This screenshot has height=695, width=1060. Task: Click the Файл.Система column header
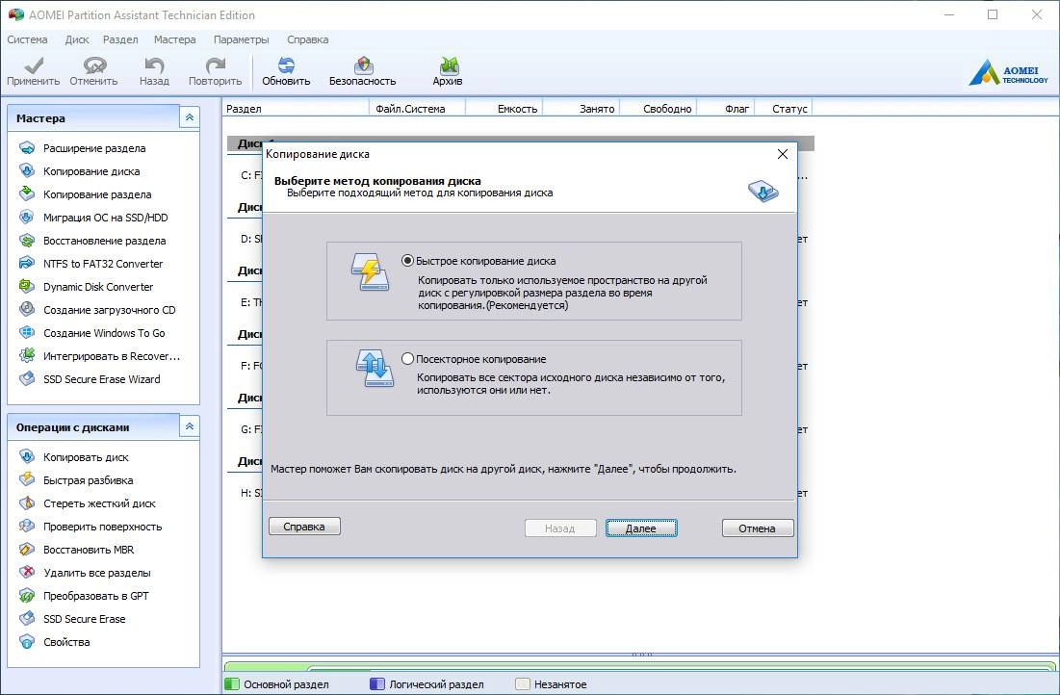pyautogui.click(x=417, y=108)
